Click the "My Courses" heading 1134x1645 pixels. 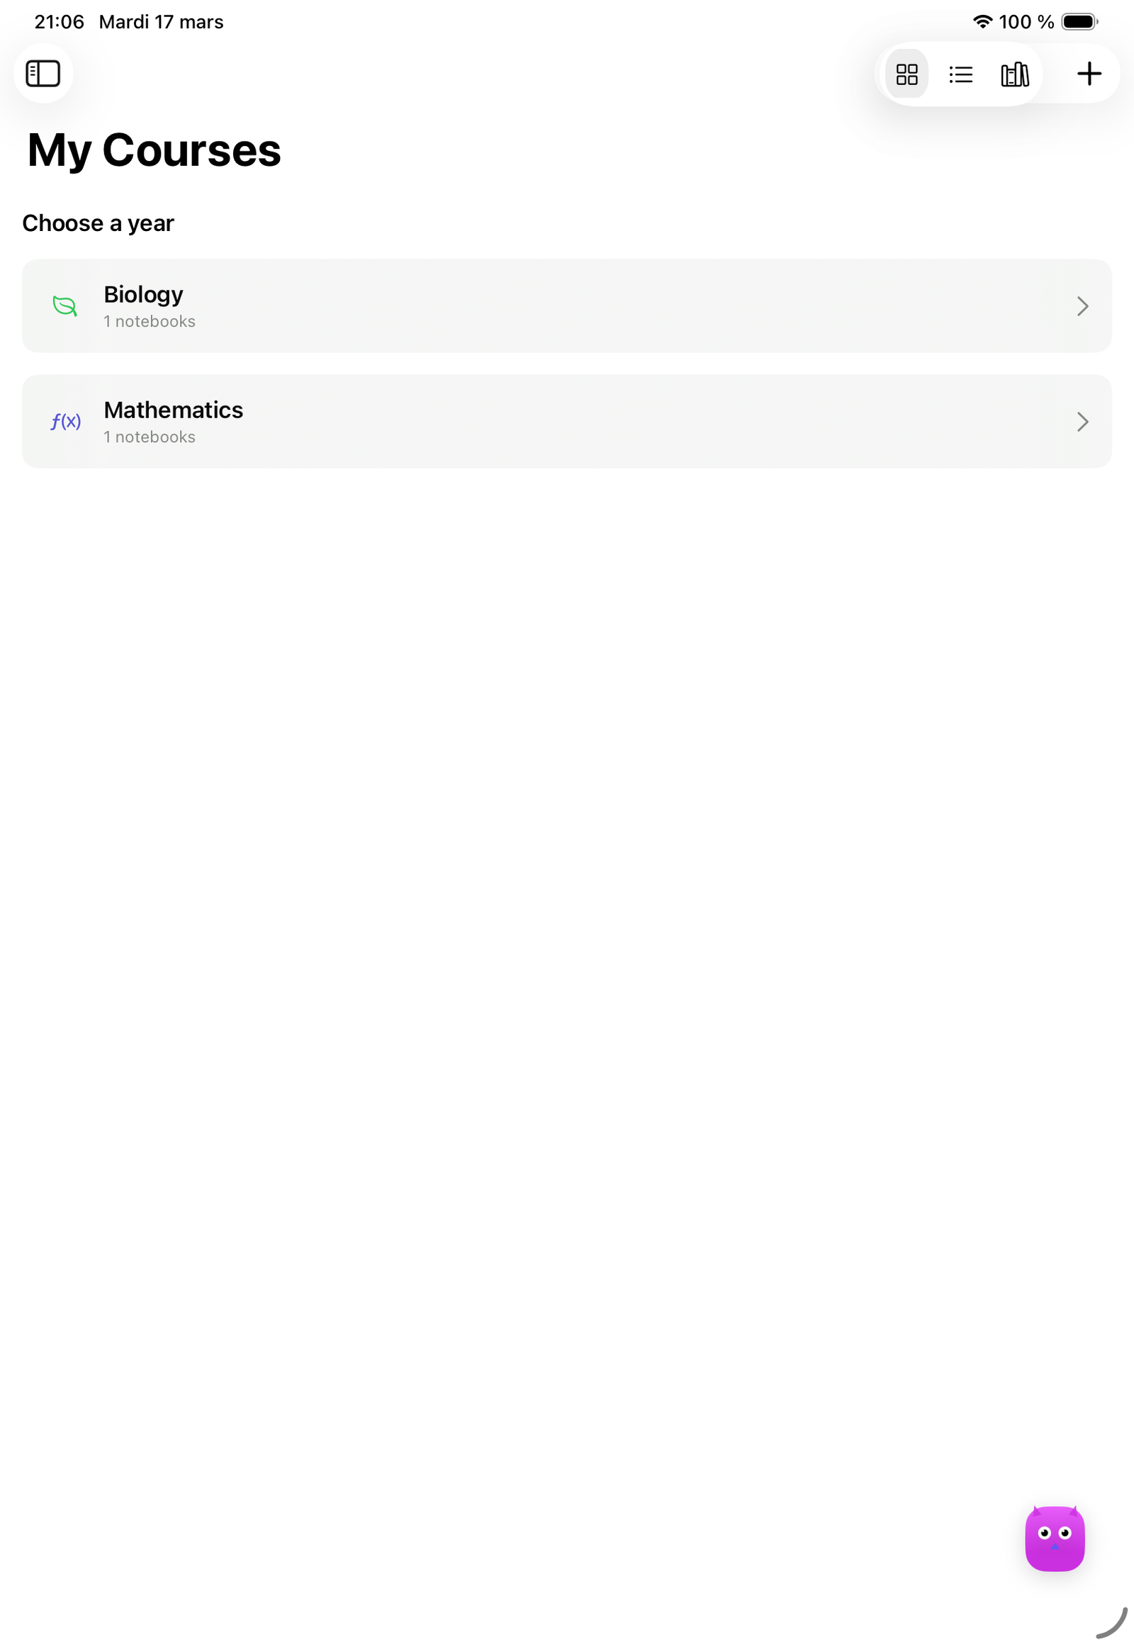(155, 151)
